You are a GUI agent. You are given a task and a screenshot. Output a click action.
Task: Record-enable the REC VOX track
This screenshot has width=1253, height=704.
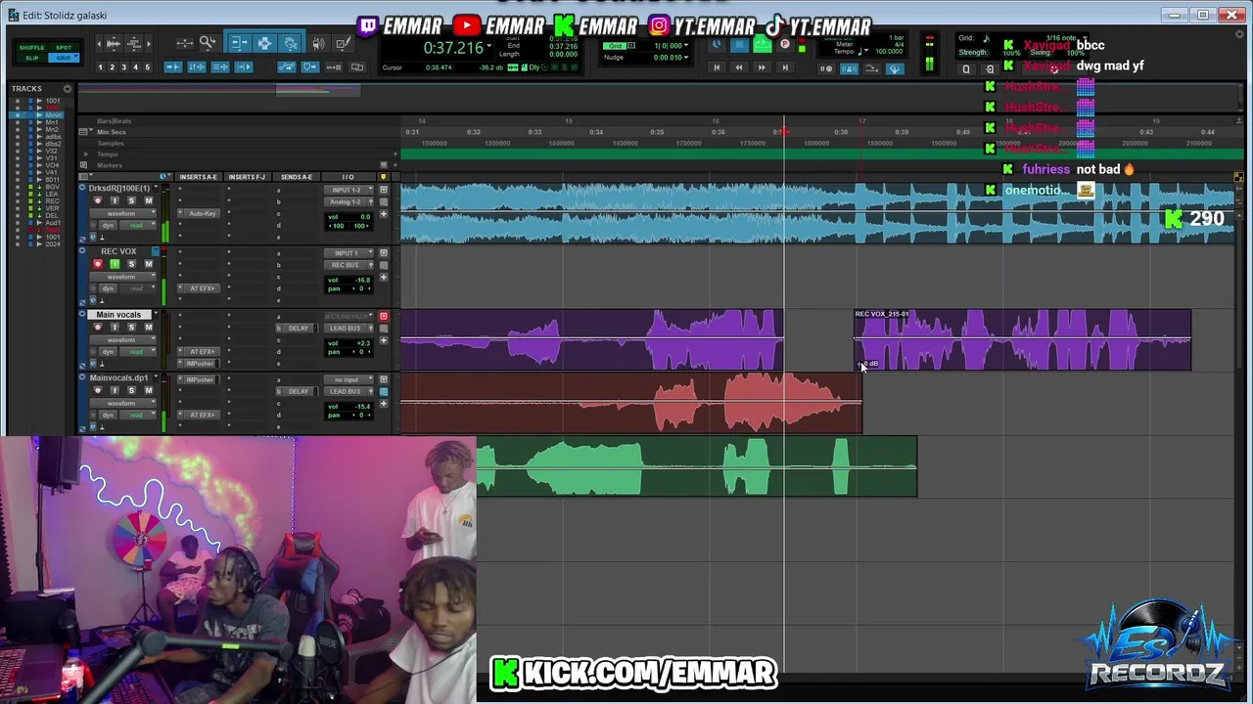pos(98,264)
